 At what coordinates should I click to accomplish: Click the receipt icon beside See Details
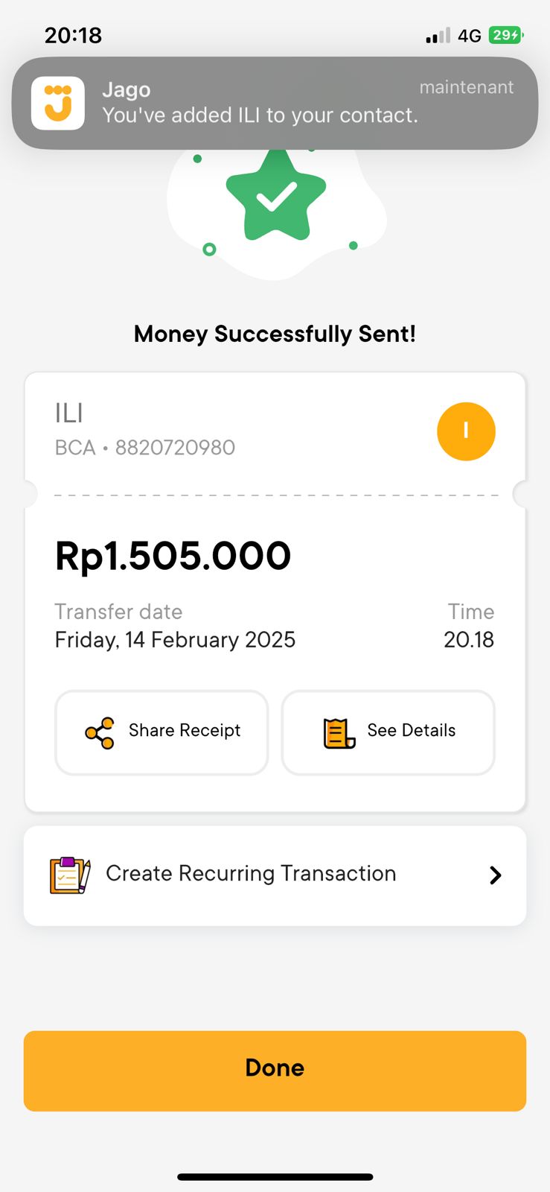pyautogui.click(x=339, y=733)
